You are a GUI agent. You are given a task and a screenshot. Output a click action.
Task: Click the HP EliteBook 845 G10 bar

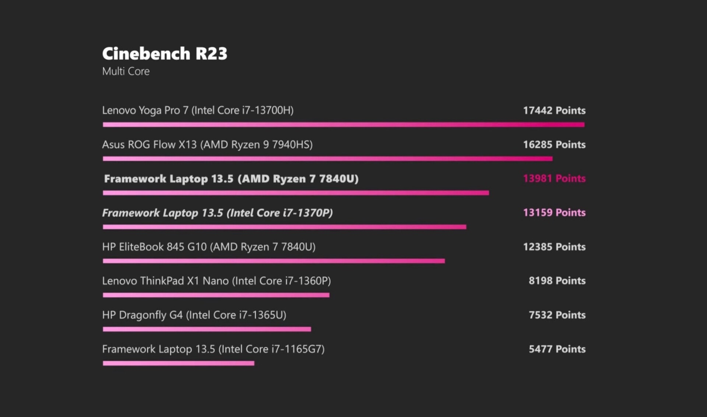[x=274, y=261]
